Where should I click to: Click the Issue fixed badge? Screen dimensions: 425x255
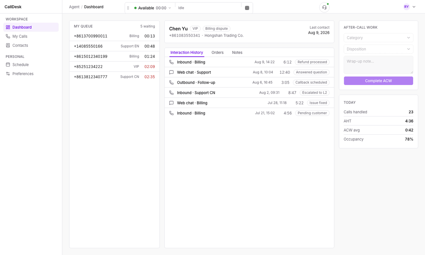[x=318, y=103]
